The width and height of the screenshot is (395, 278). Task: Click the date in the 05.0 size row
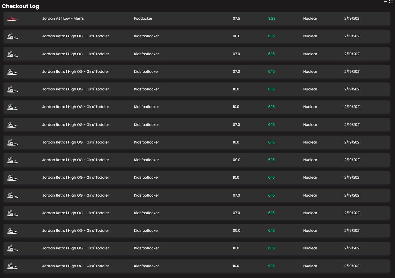click(x=352, y=230)
